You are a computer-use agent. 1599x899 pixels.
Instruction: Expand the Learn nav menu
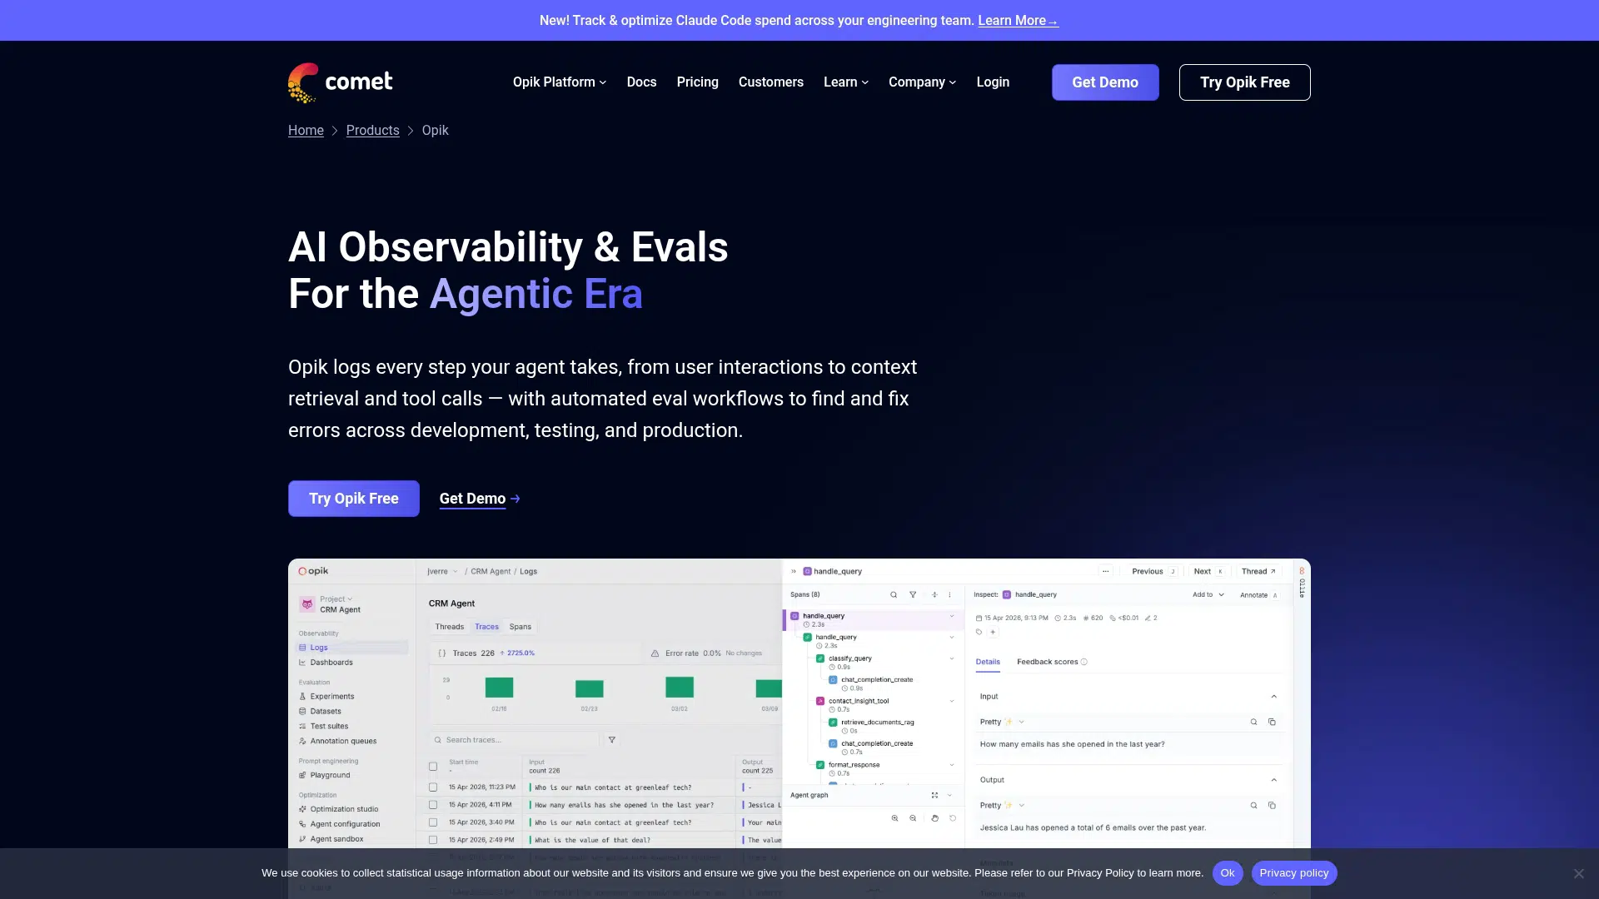[x=846, y=82]
